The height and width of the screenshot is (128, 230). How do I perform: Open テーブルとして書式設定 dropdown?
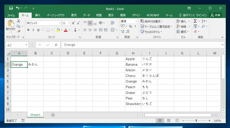[x=156, y=27]
